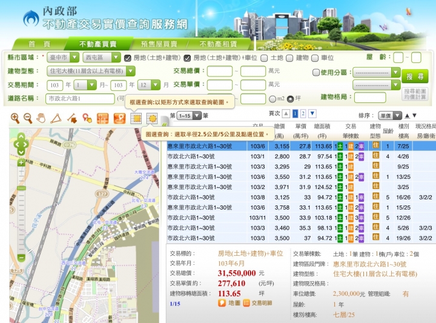The width and height of the screenshot is (436, 323).
Task: Switch to 不動產買賣 tab
Action: (x=97, y=44)
